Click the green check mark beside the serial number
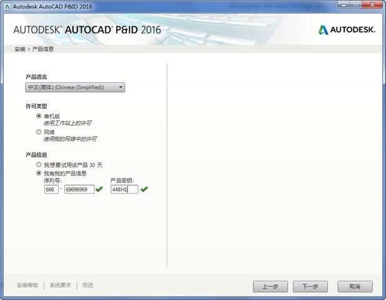386x300 pixels. pyautogui.click(x=99, y=189)
